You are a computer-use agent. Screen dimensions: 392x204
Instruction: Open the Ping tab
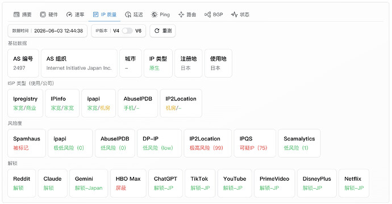[161, 15]
